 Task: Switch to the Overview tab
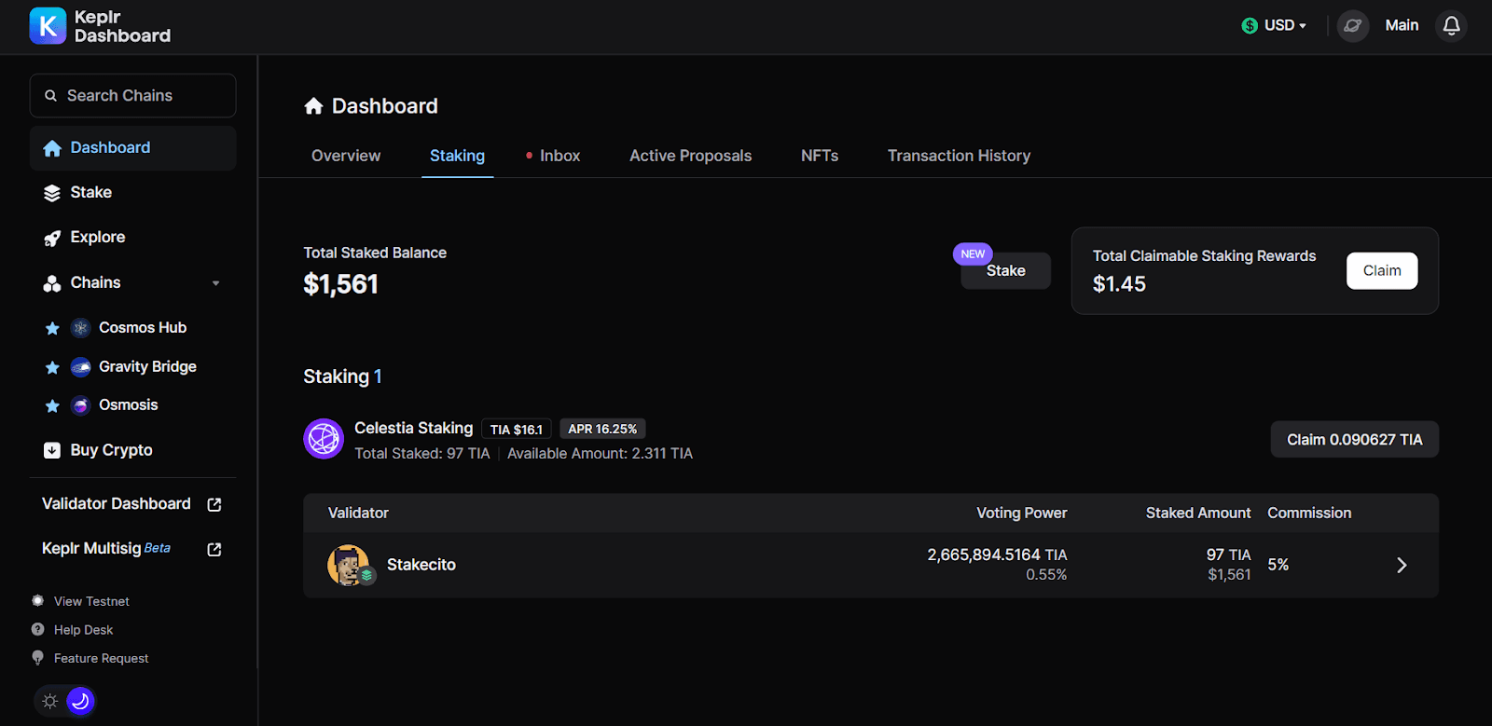tap(346, 156)
